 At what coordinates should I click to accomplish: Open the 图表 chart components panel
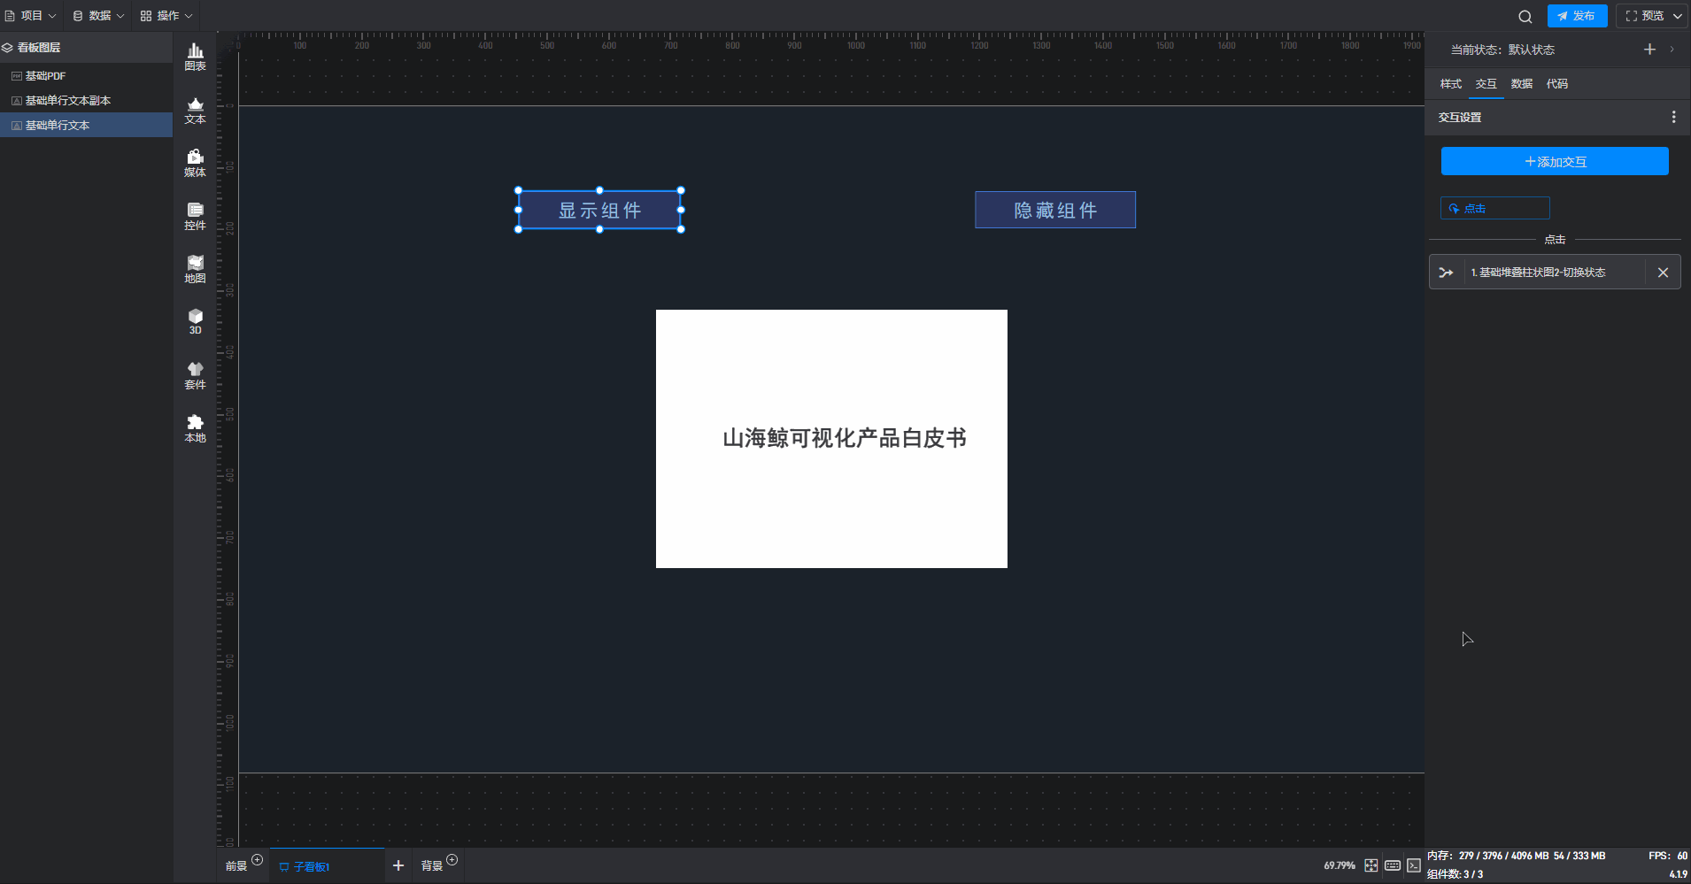[195, 57]
